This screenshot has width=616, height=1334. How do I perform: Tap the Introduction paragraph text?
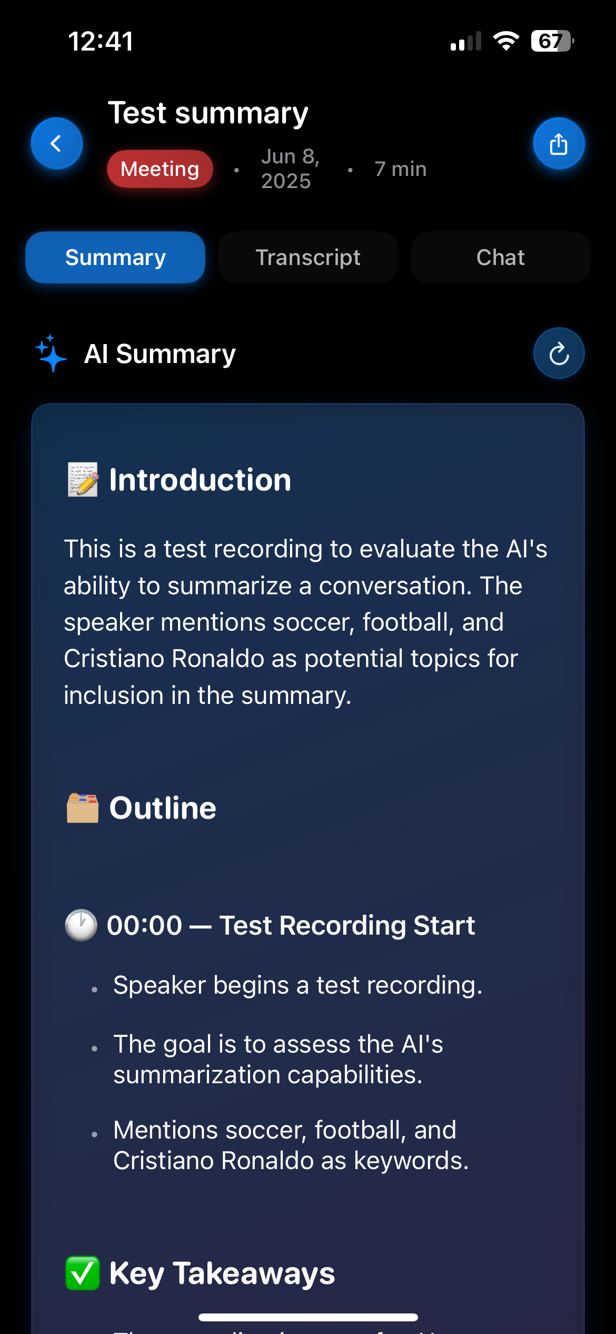click(305, 622)
